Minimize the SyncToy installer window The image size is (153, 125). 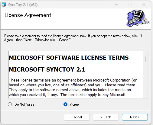116,5
